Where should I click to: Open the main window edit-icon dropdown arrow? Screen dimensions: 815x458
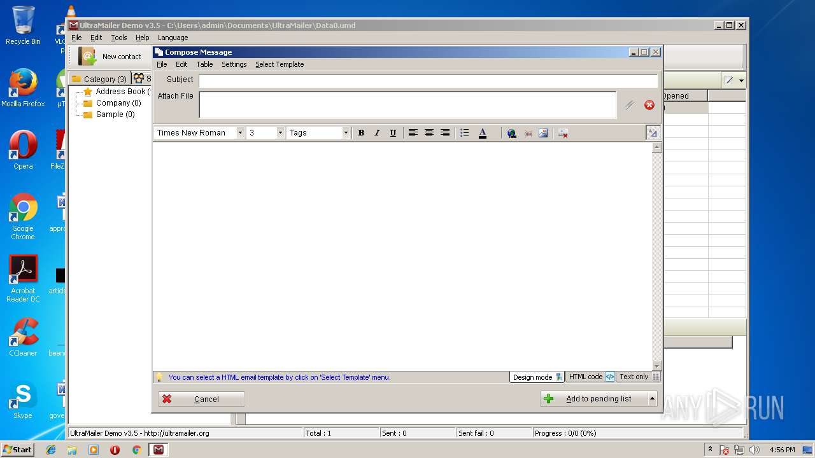[741, 81]
